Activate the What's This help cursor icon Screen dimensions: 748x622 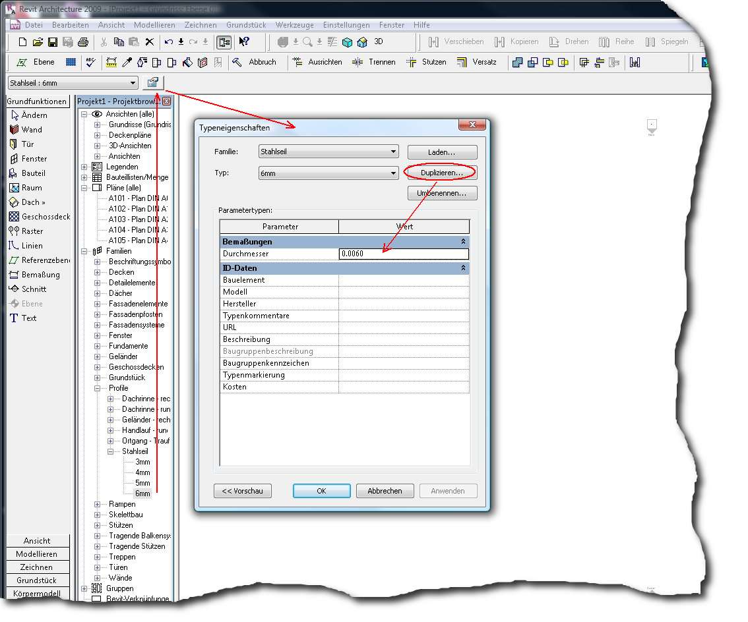coord(244,42)
